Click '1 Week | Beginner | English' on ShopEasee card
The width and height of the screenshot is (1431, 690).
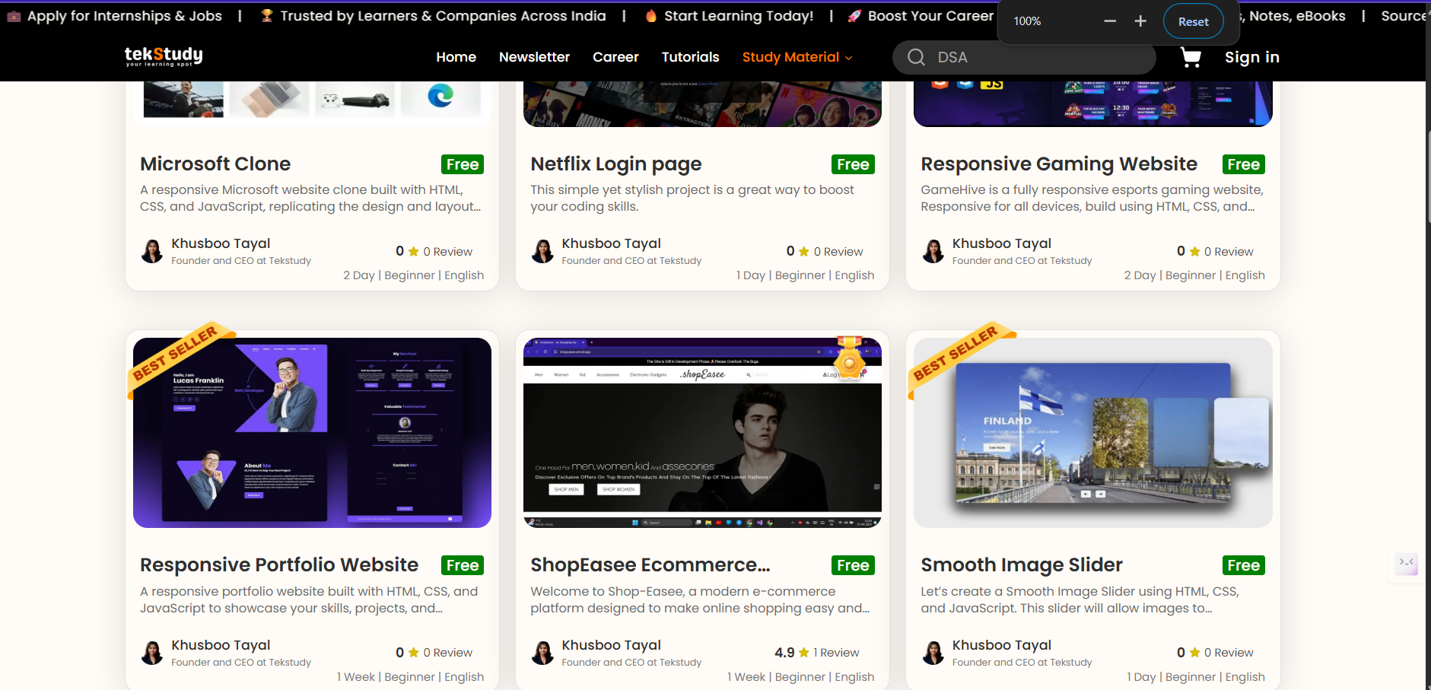point(800,677)
